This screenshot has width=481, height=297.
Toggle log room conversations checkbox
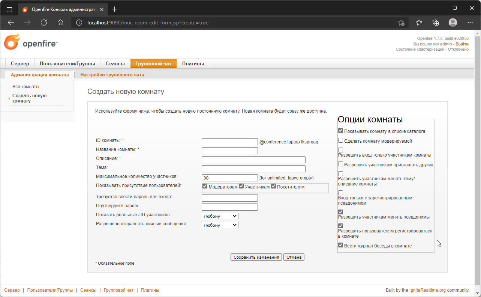click(x=340, y=245)
